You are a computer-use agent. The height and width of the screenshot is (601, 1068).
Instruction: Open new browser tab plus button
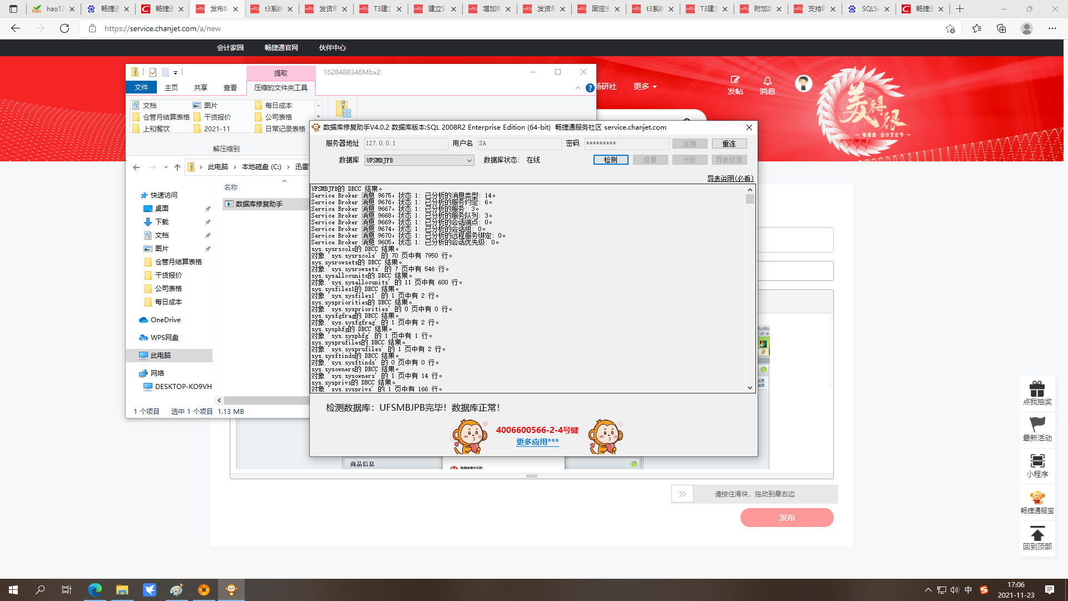(960, 9)
